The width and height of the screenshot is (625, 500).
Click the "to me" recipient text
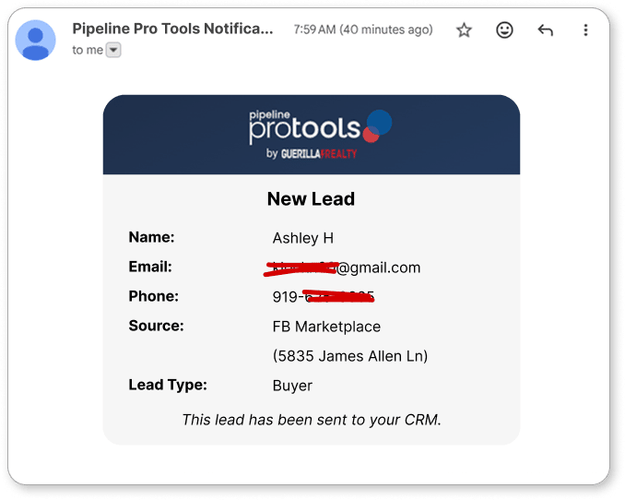[x=88, y=51]
